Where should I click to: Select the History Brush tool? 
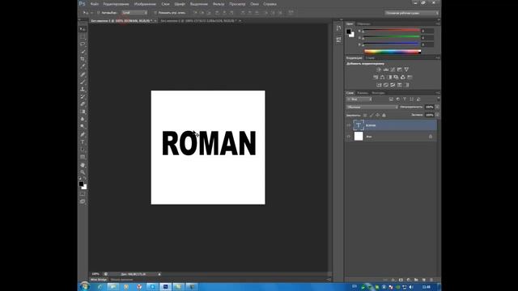[x=83, y=97]
